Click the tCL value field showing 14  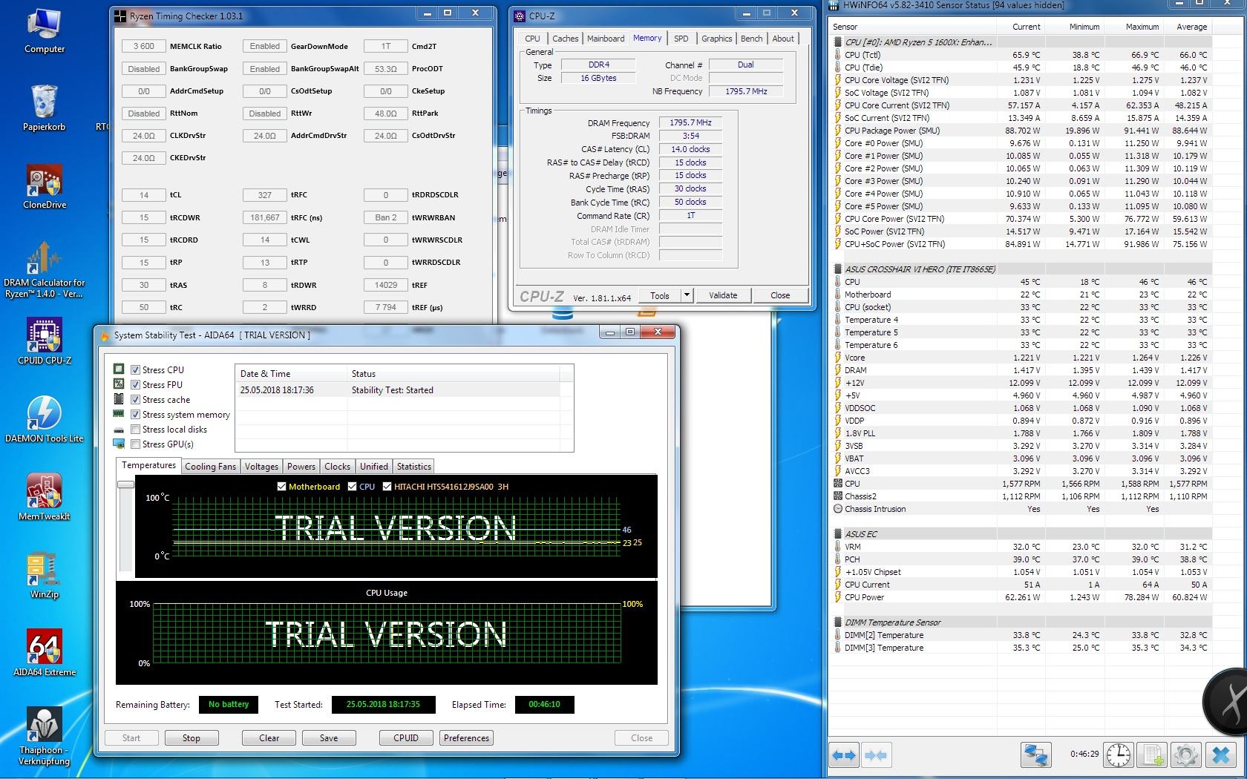point(144,195)
